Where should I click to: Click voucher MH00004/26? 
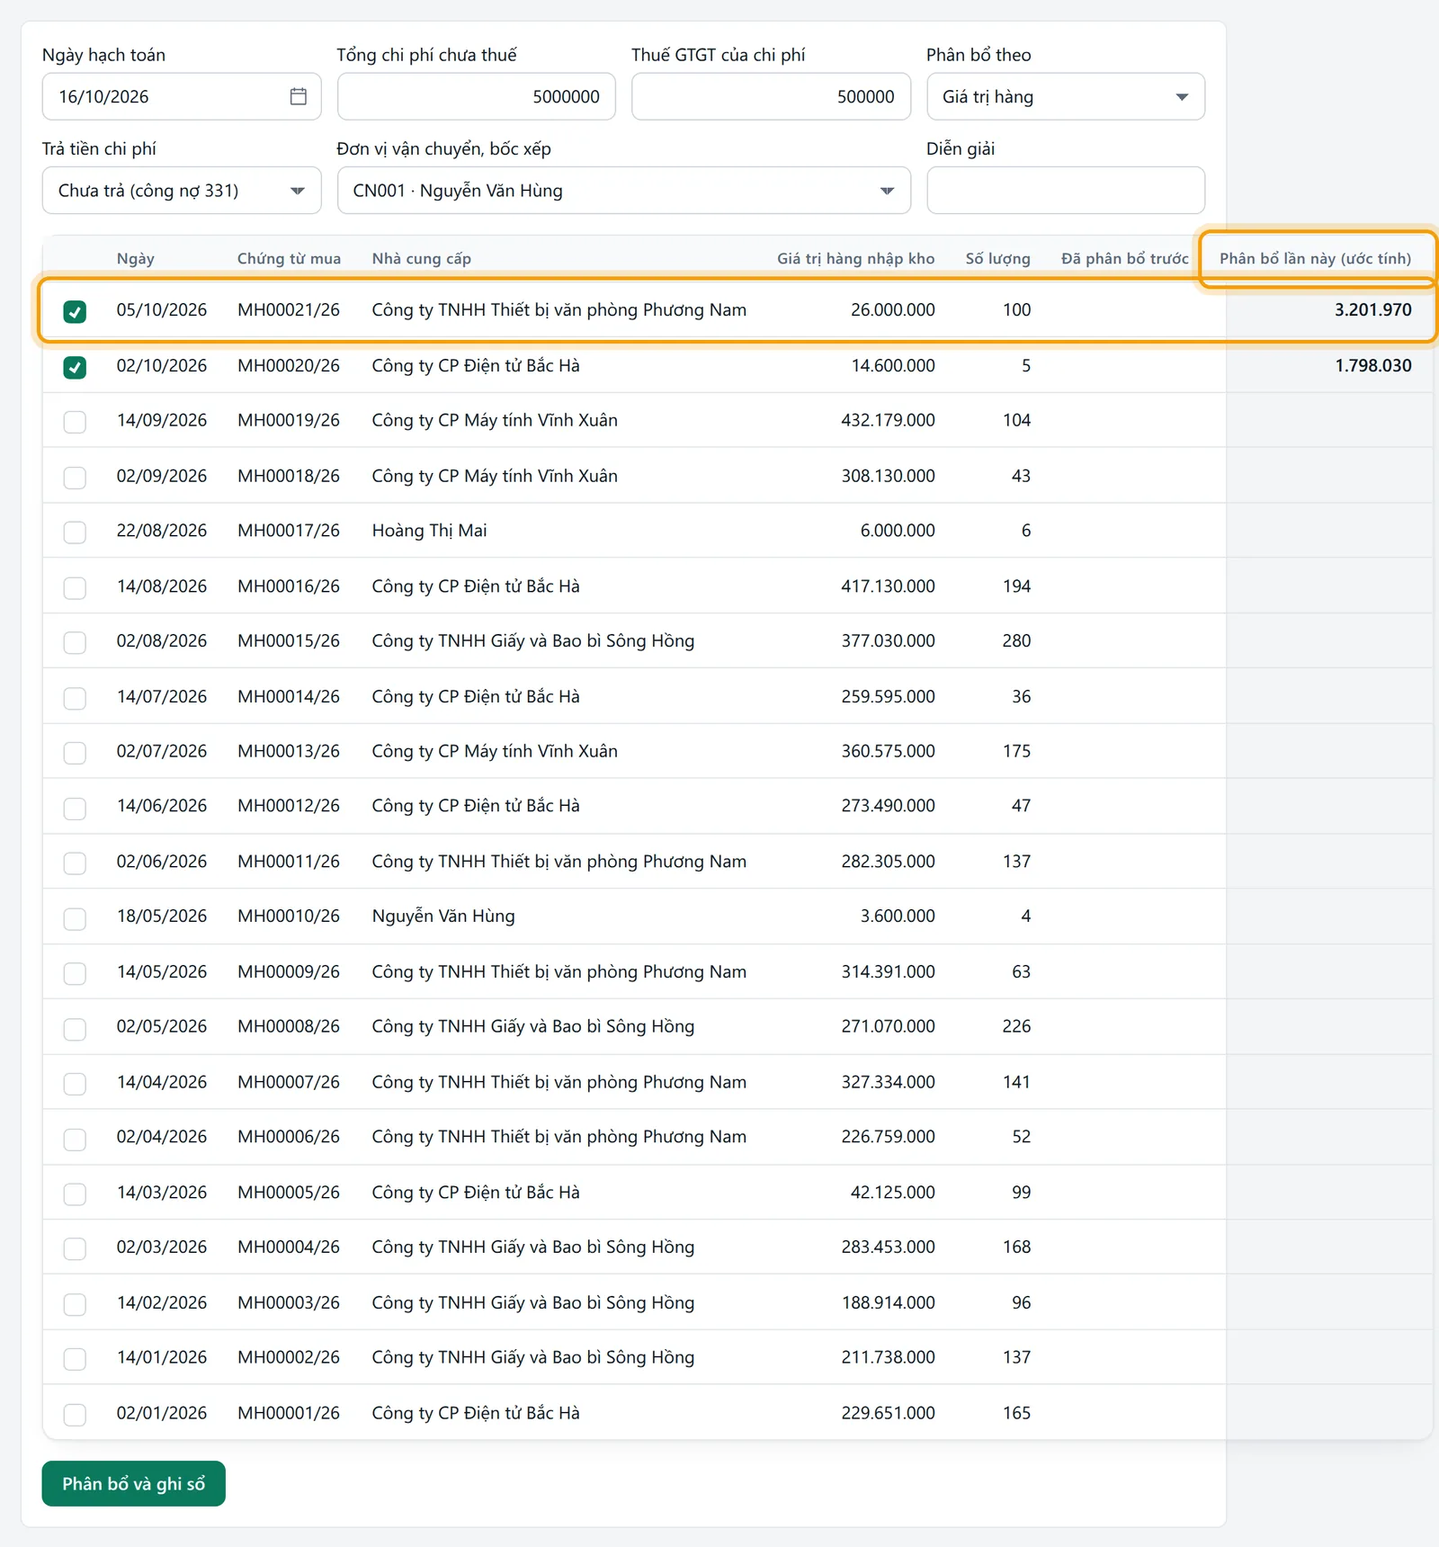pyautogui.click(x=289, y=1247)
